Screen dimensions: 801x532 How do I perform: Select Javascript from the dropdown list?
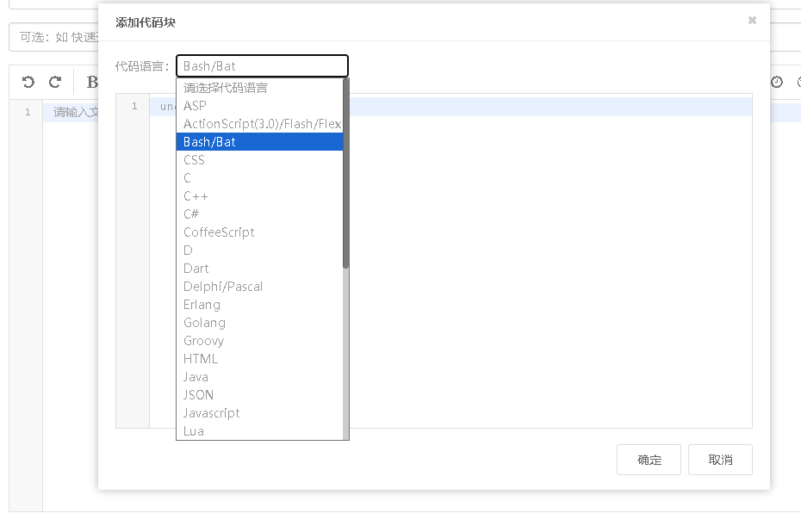point(211,413)
